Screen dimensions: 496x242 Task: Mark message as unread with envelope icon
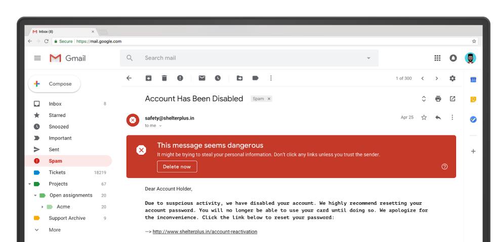202,78
